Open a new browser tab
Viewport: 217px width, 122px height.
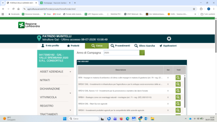75,3
